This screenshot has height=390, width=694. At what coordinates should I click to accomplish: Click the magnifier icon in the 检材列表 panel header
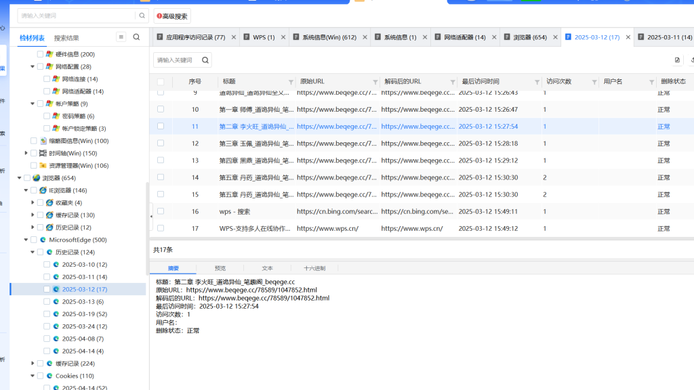136,37
